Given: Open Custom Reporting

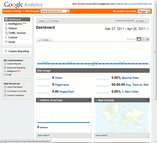Looking at the screenshot, I should (19, 51).
